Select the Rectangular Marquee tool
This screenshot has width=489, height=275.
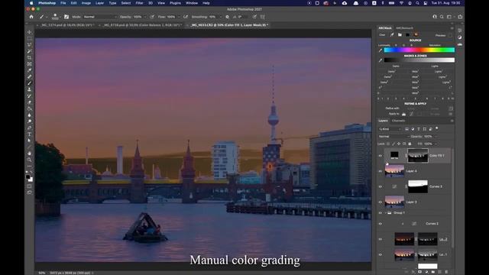pyautogui.click(x=29, y=39)
